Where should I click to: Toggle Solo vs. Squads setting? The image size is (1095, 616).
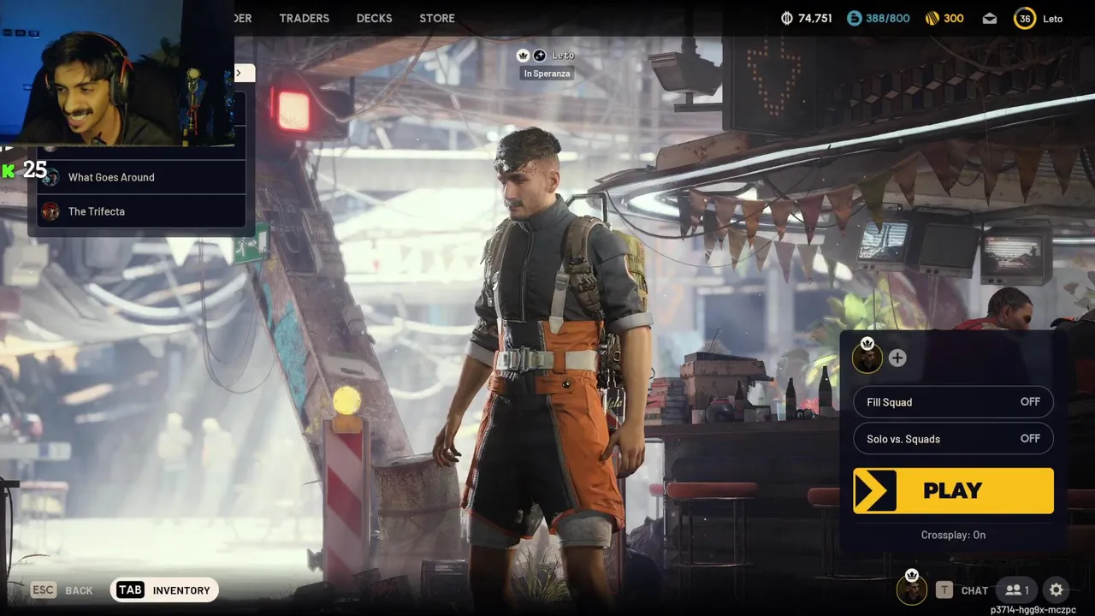[953, 438]
